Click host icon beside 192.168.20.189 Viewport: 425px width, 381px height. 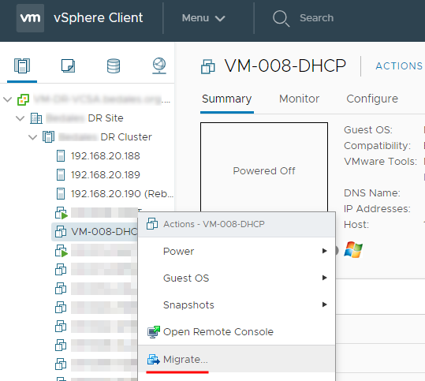[x=61, y=175]
